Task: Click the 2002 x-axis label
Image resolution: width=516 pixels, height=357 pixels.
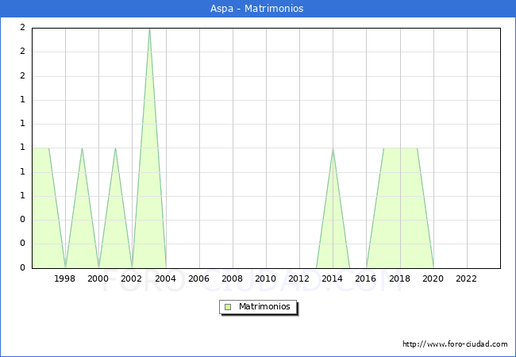Action: pyautogui.click(x=132, y=278)
